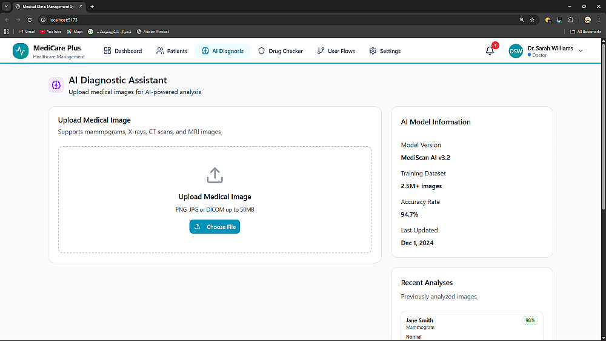Click the 98% confidence badge

point(530,320)
